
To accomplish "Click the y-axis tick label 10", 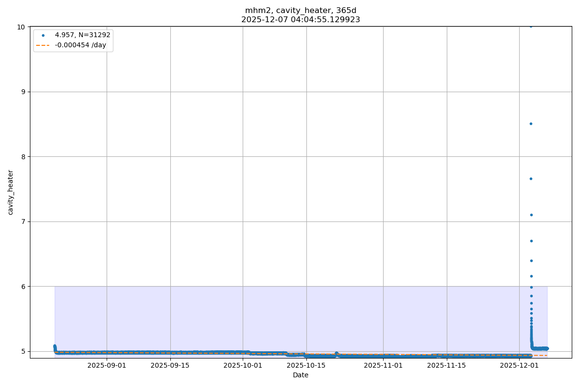I will point(21,27).
